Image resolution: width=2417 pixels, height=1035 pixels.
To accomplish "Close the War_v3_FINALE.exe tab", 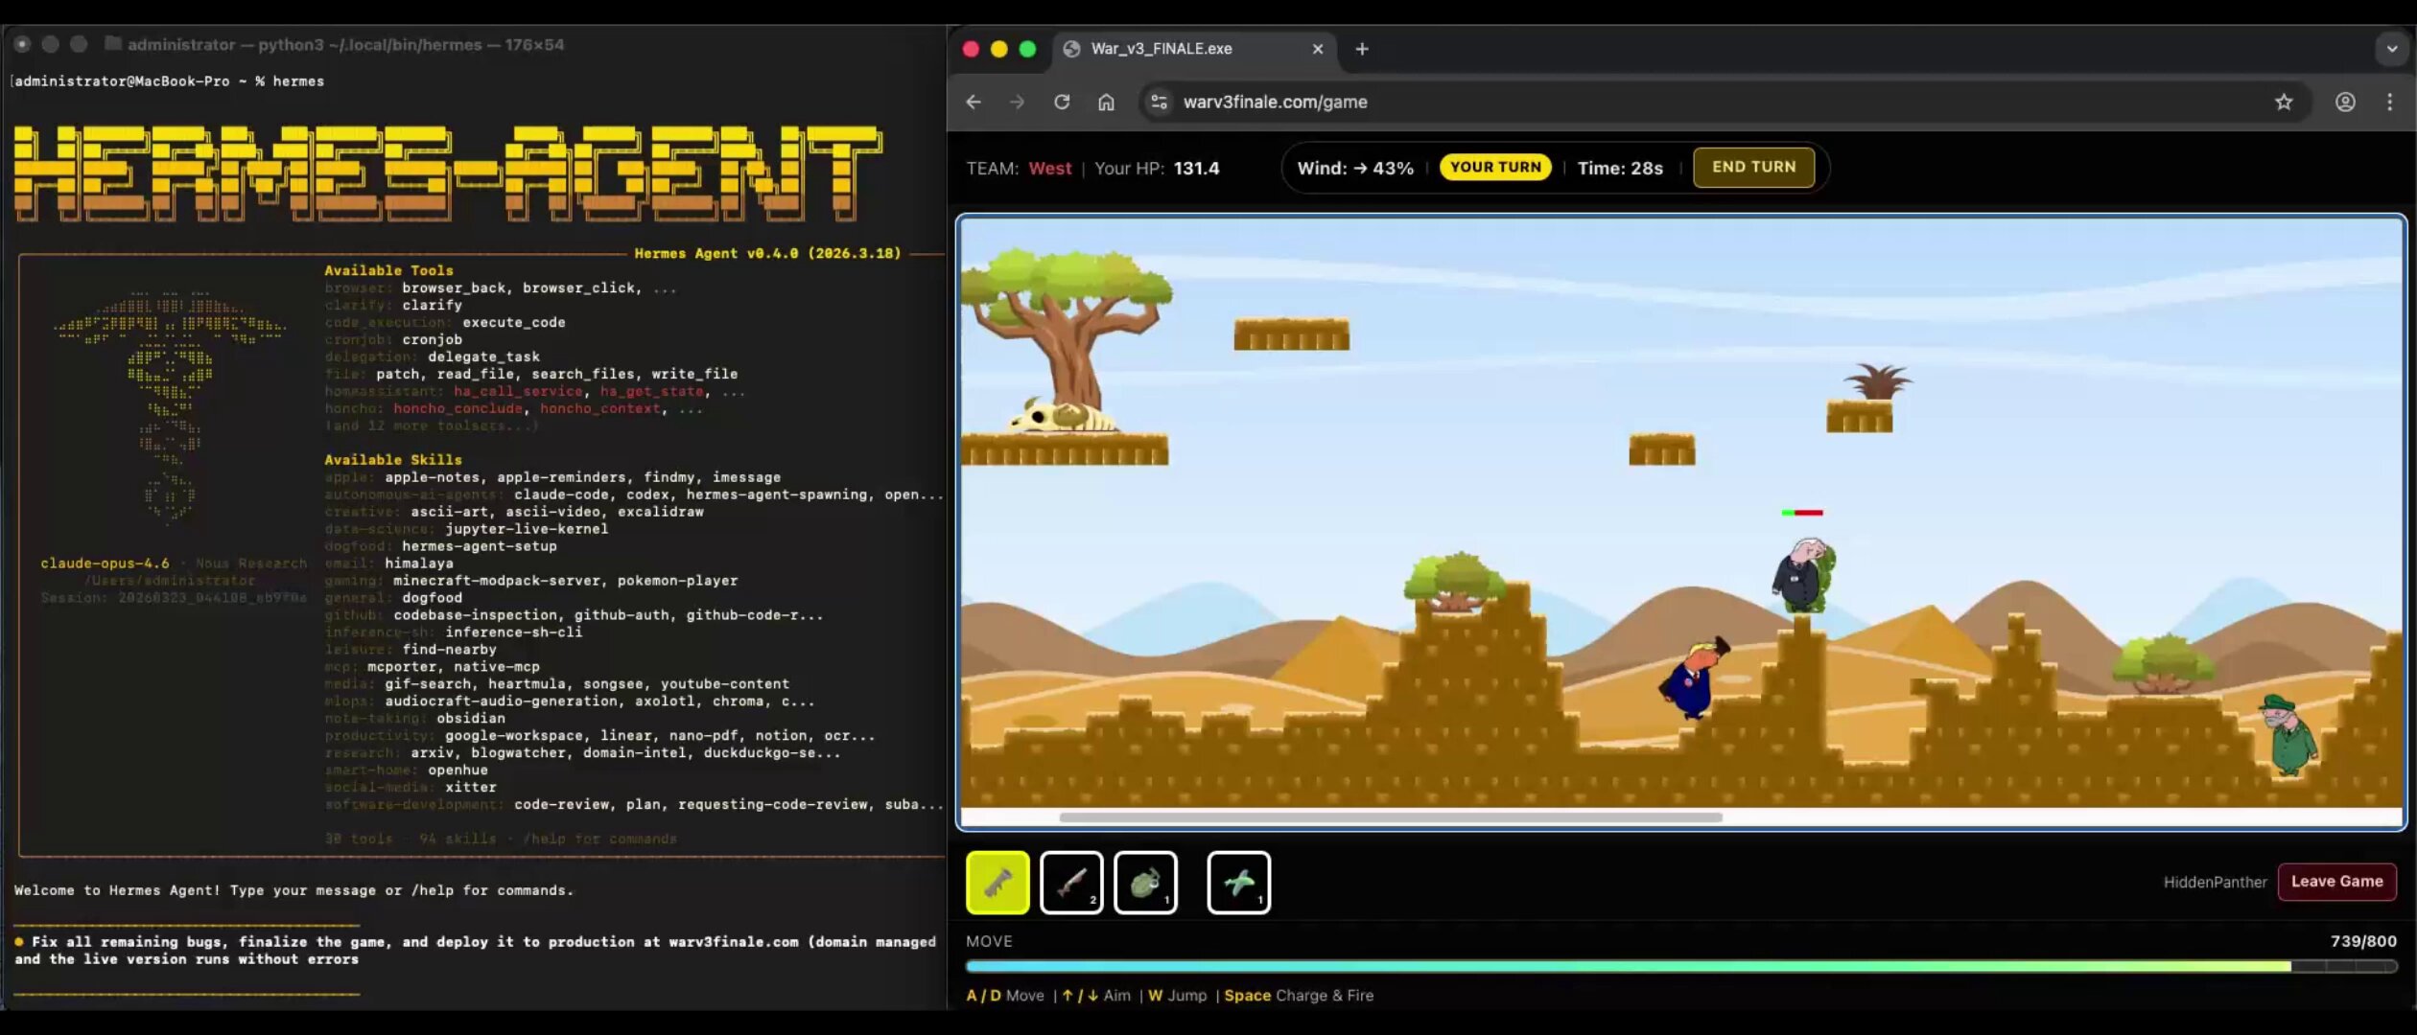I will coord(1318,49).
